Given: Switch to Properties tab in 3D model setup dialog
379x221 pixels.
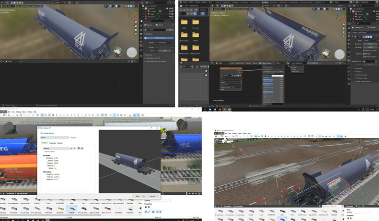Looking at the screenshot, I should [x=53, y=143].
